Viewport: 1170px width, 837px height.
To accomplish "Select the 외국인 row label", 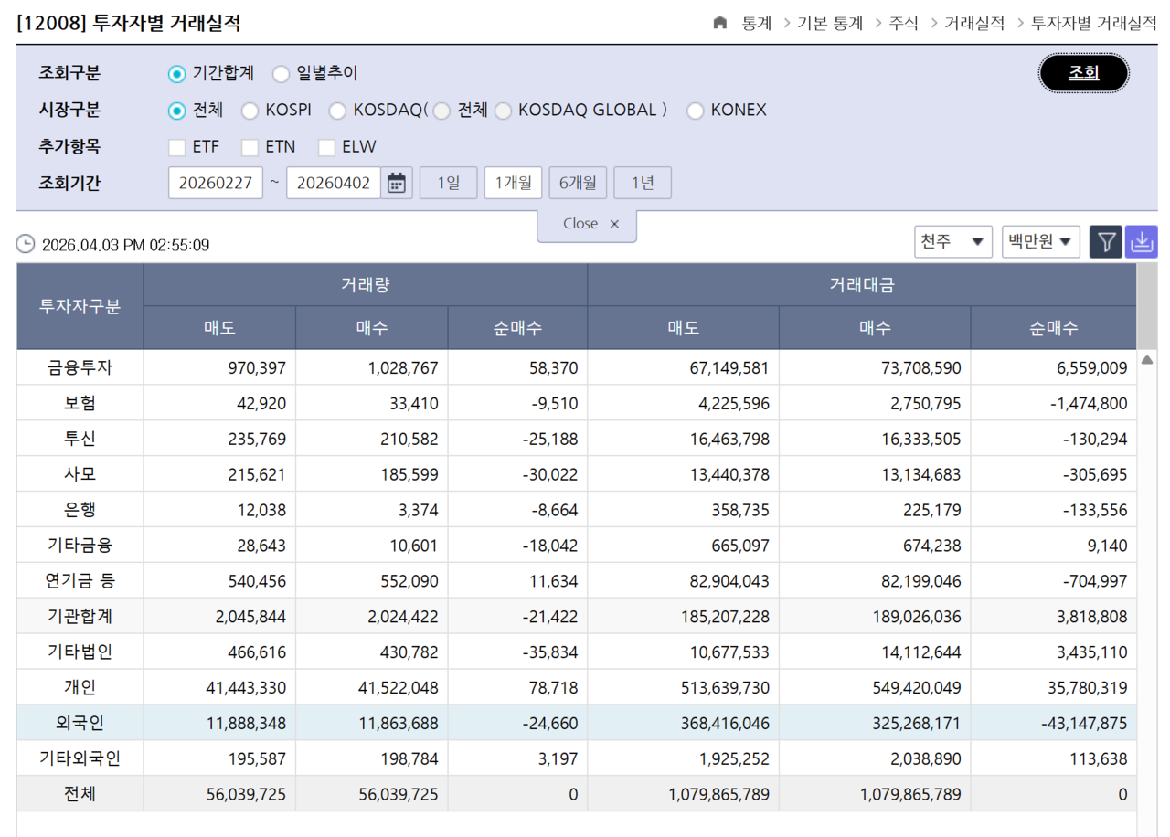I will 80,723.
